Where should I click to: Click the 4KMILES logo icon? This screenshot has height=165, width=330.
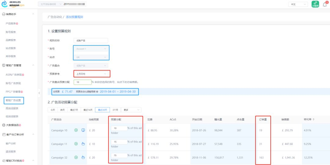pos(4,4)
